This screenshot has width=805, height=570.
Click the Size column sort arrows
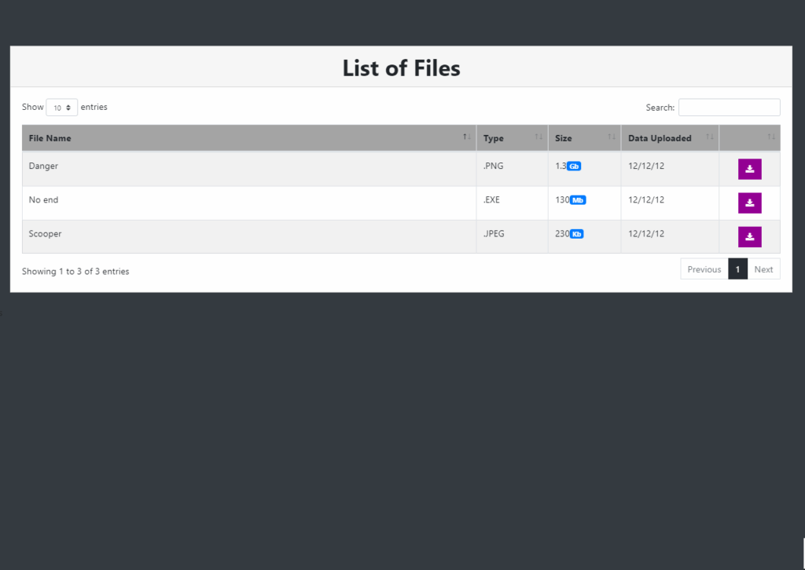[612, 137]
